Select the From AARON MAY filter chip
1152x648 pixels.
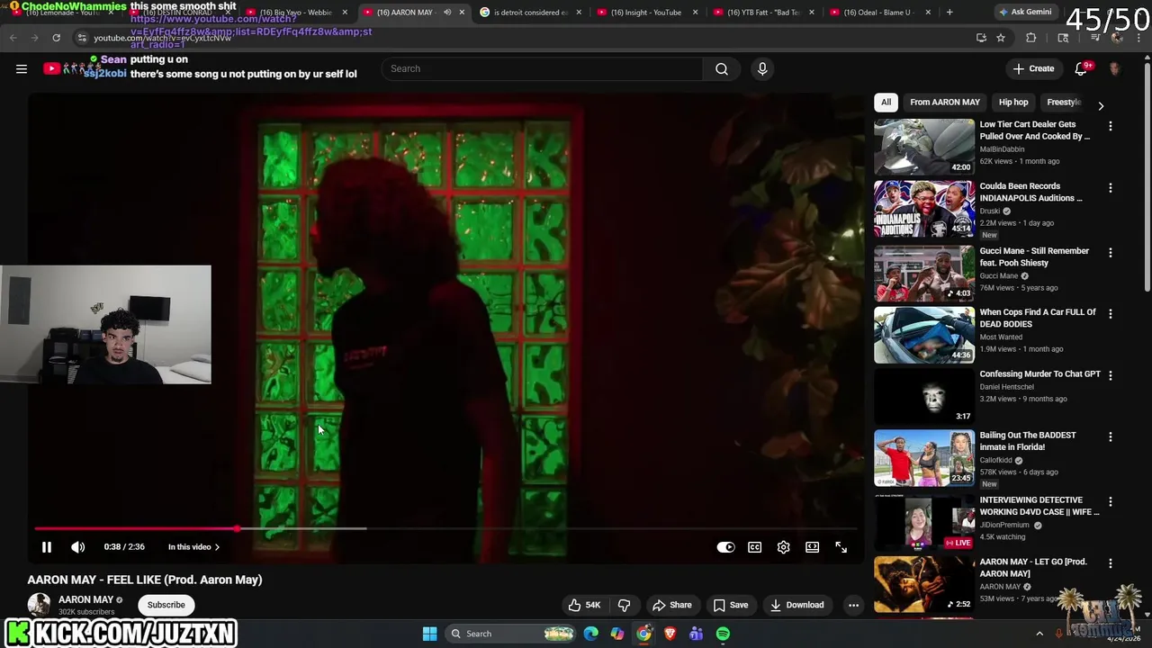(945, 103)
